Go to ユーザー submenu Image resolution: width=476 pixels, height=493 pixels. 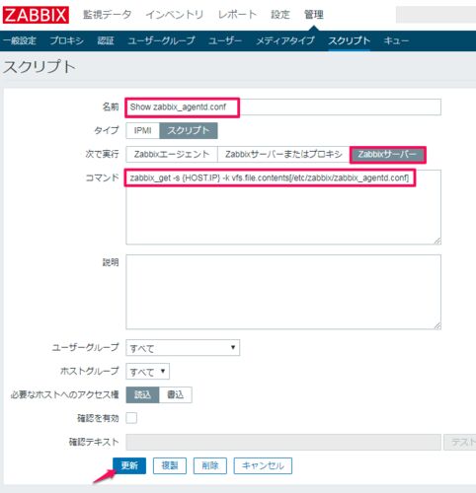click(225, 40)
